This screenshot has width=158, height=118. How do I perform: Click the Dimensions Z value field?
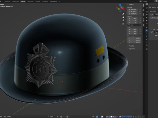134,42
